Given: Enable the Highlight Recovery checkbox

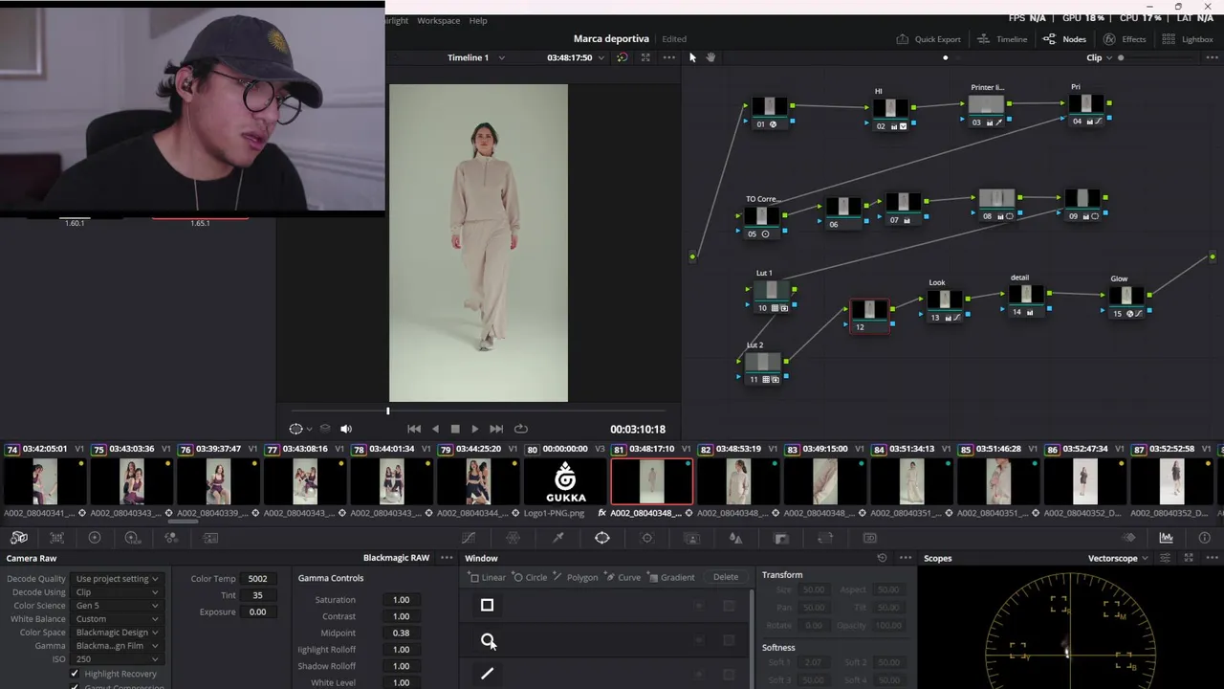Looking at the screenshot, I should (75, 674).
